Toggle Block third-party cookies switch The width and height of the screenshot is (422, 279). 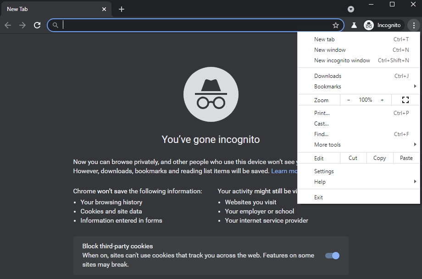pyautogui.click(x=332, y=256)
